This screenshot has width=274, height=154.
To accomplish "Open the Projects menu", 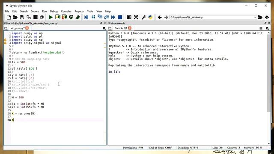I will point(79,11).
